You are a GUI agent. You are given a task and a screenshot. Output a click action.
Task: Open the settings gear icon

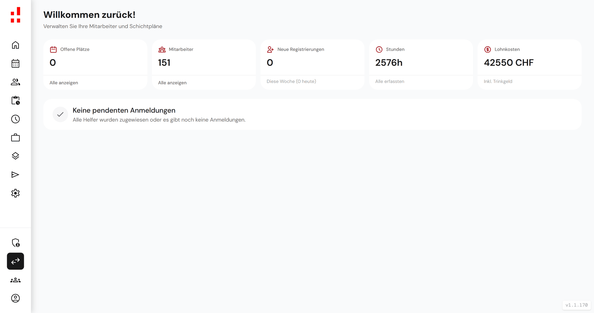15,193
